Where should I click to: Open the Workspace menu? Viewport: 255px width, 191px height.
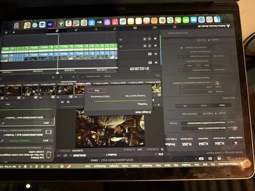(x=100, y=166)
